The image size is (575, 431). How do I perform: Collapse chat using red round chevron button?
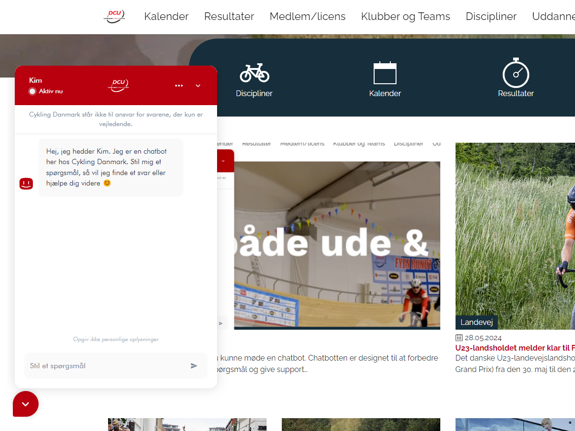point(26,404)
